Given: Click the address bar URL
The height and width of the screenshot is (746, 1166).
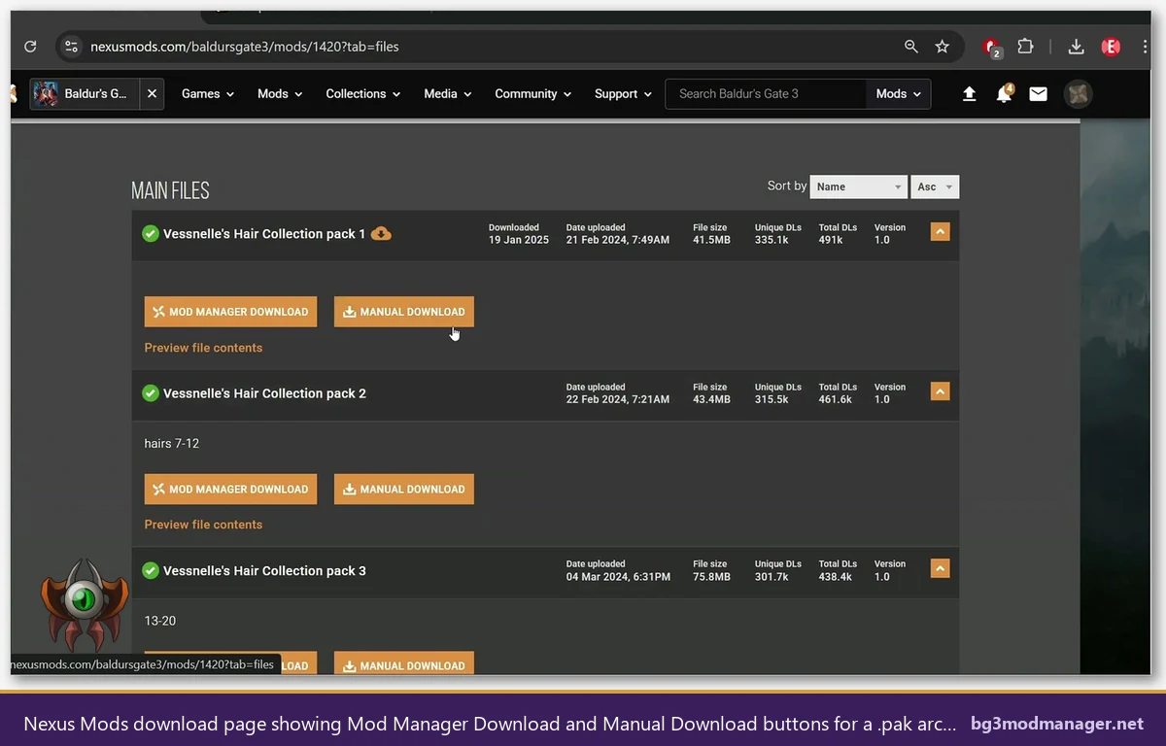Looking at the screenshot, I should pos(245,47).
